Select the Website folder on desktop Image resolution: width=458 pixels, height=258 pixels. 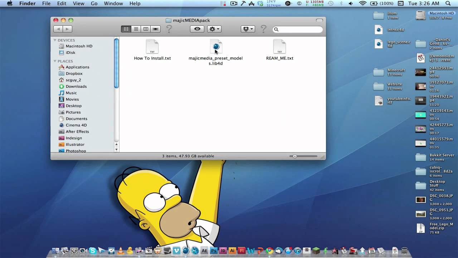[x=388, y=86]
